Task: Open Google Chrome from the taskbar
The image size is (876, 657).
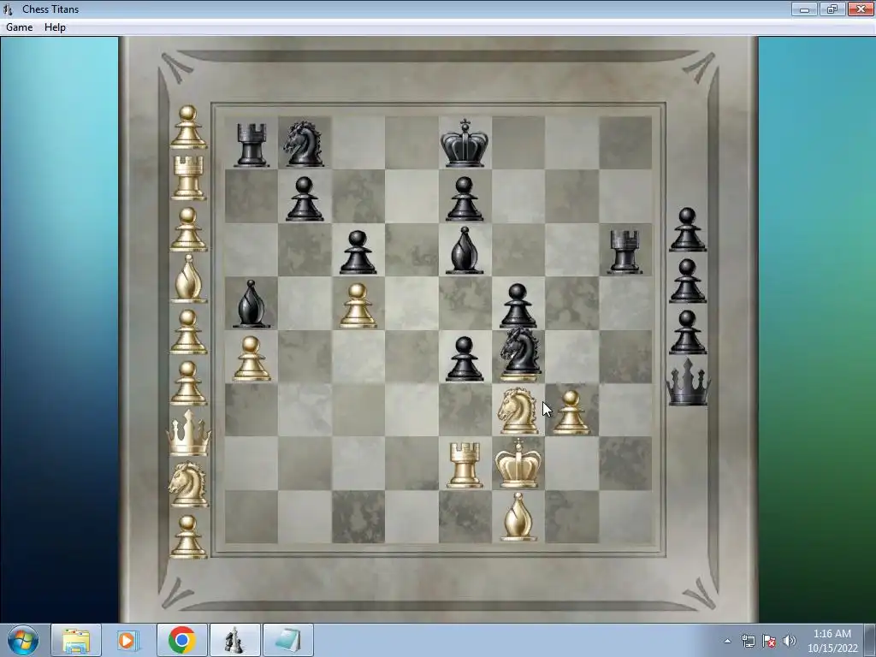Action: pyautogui.click(x=181, y=640)
